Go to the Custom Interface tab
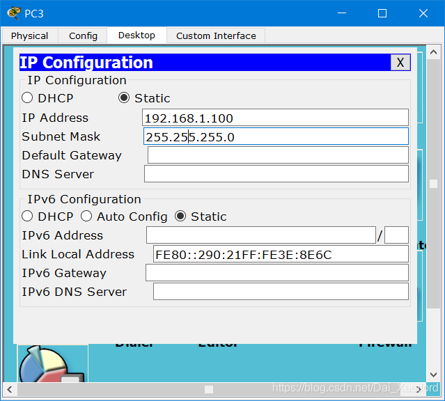The width and height of the screenshot is (445, 401). tap(216, 36)
